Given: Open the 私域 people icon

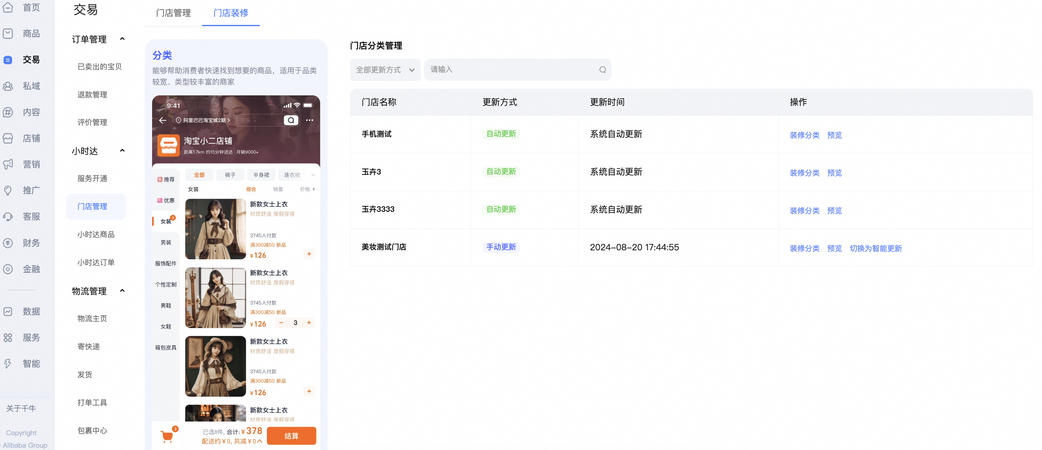Looking at the screenshot, I should 8,86.
